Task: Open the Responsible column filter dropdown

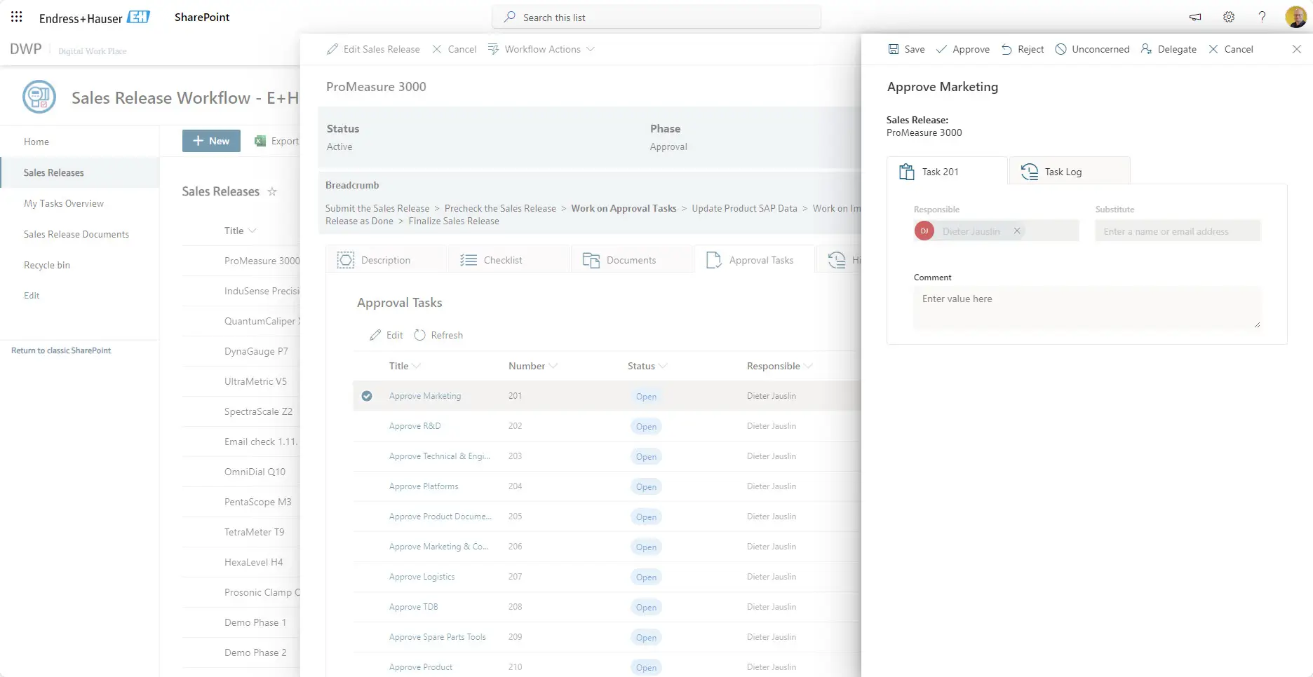Action: tap(809, 365)
